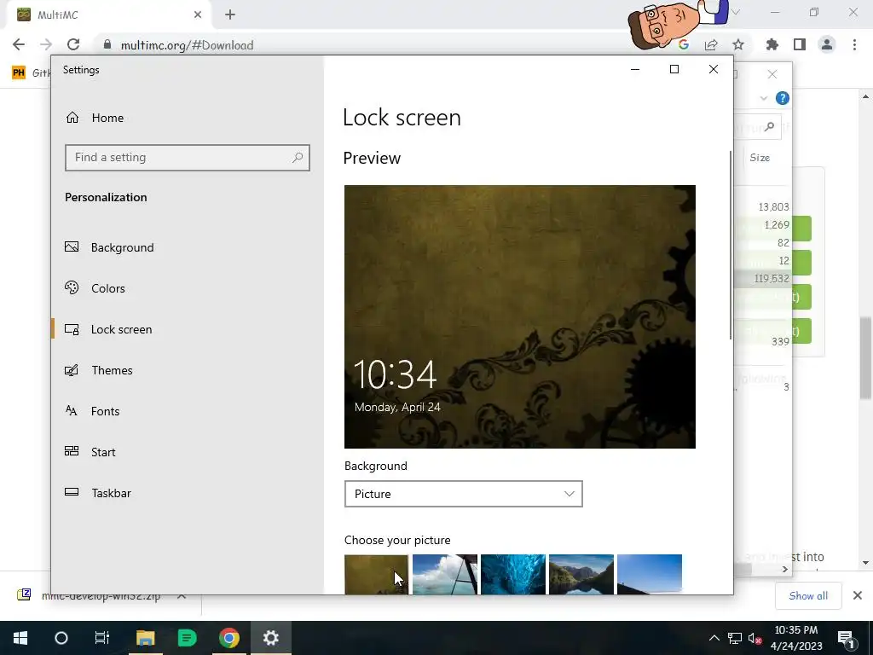
Task: Click the lock screen preview image
Action: pyautogui.click(x=519, y=316)
